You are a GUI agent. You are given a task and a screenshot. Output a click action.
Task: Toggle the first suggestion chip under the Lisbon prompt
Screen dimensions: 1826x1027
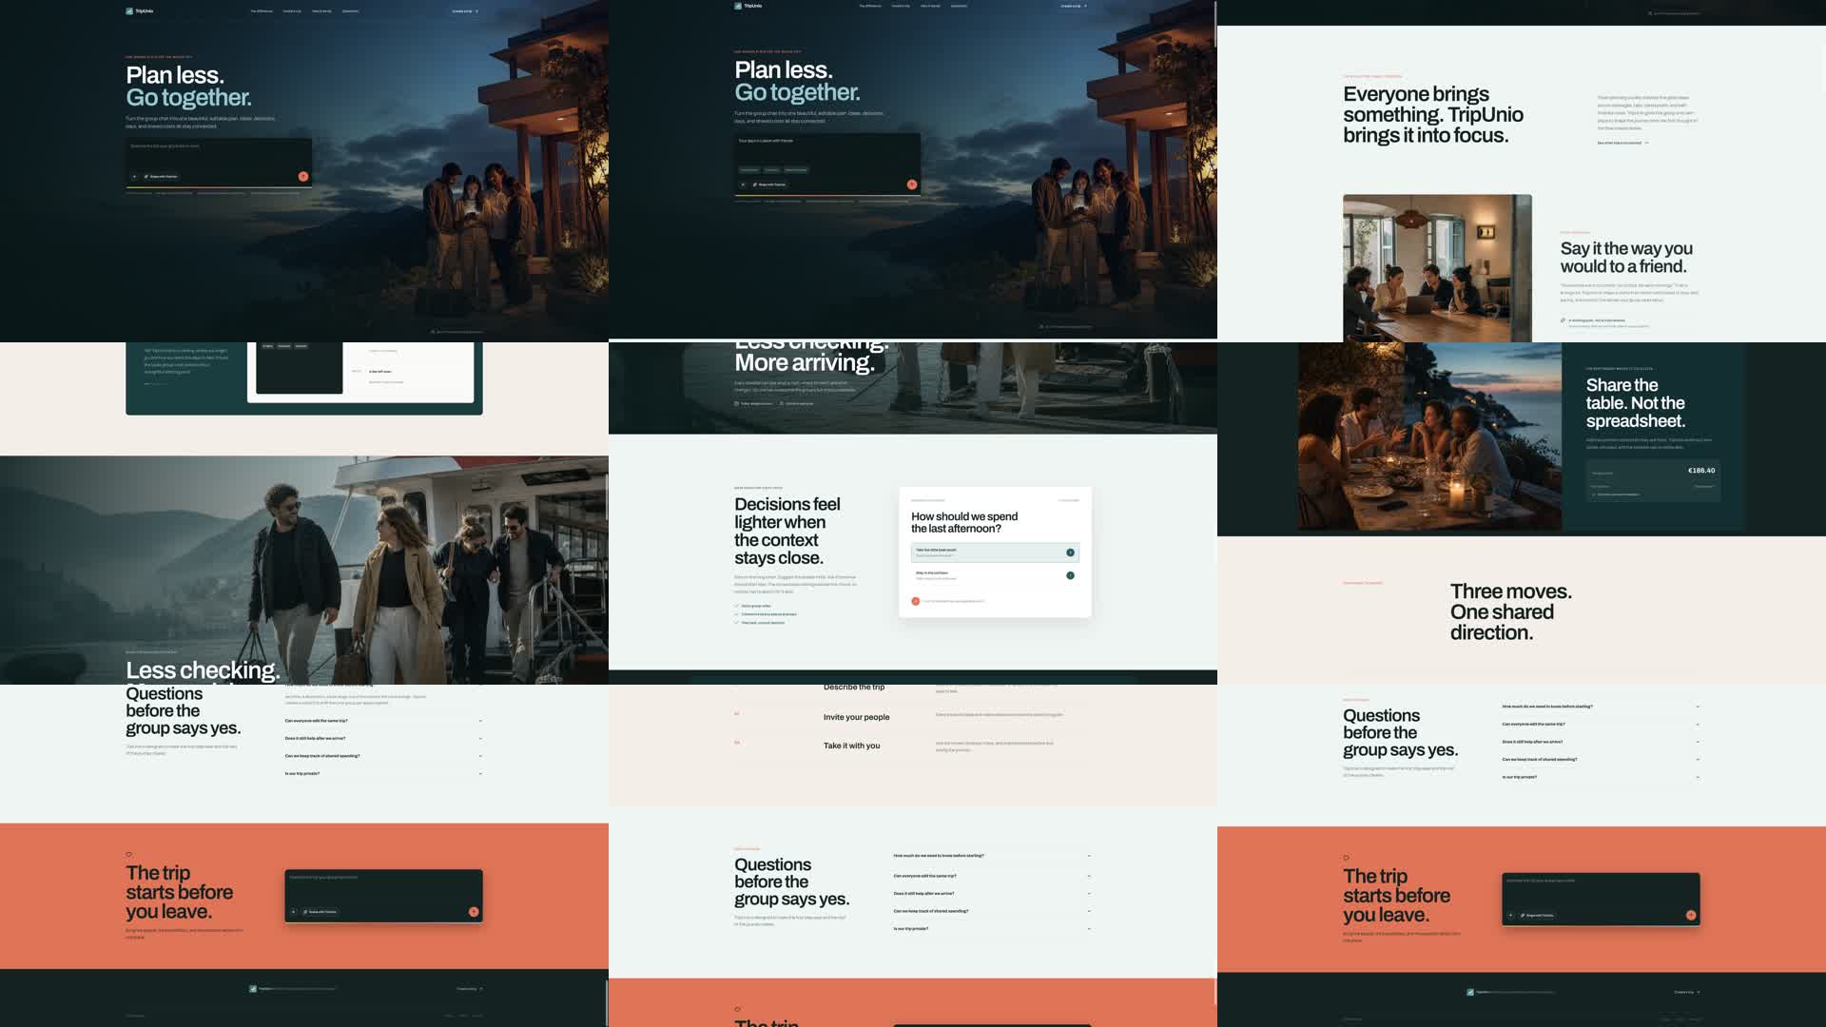(x=749, y=170)
